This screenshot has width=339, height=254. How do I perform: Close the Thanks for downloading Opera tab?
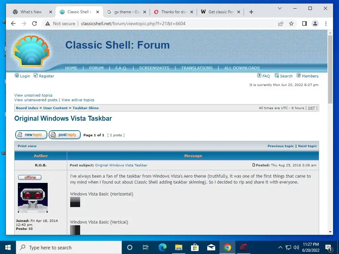pos(192,12)
